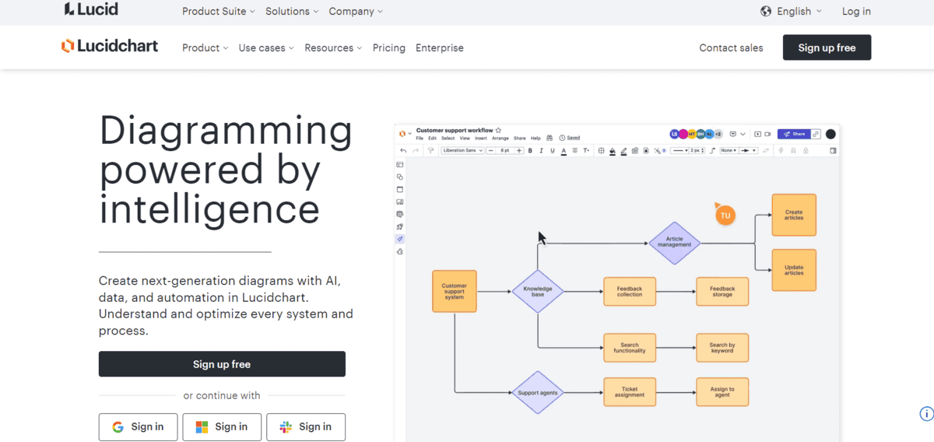Image resolution: width=934 pixels, height=442 pixels.
Task: Select Enterprise in the navigation bar
Action: (439, 47)
